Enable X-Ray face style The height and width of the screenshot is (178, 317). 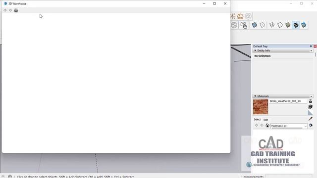coord(254,25)
